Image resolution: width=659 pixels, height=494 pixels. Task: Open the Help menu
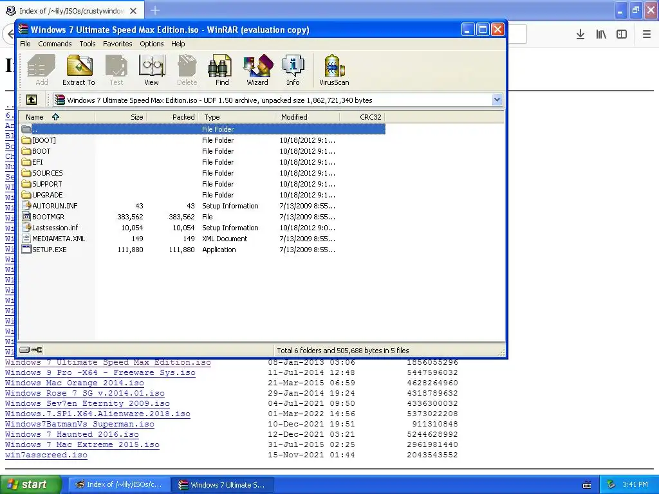coord(178,44)
